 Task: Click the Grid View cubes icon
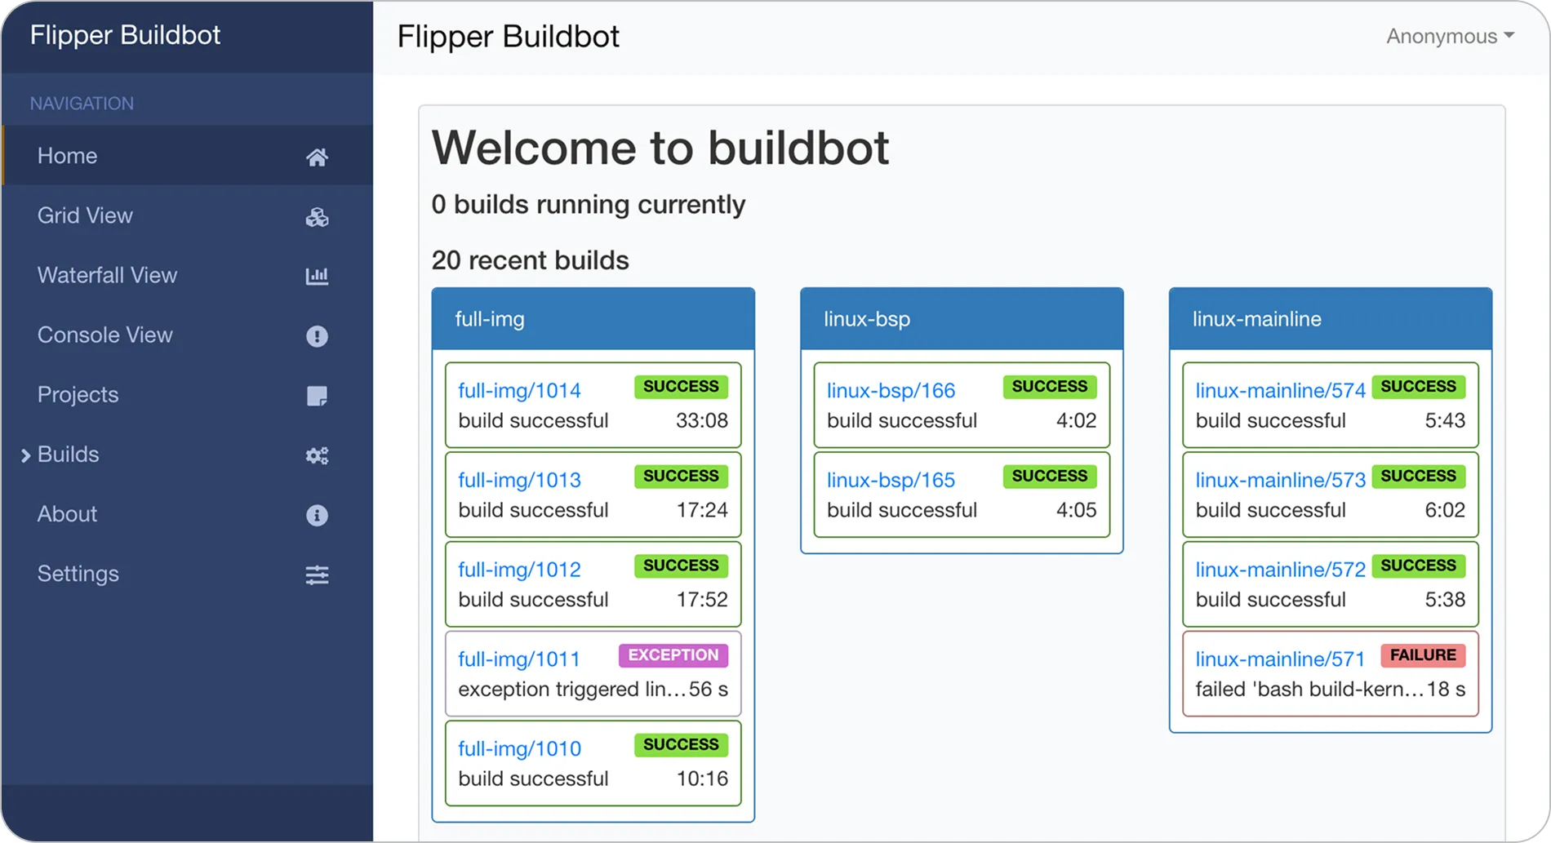317,216
